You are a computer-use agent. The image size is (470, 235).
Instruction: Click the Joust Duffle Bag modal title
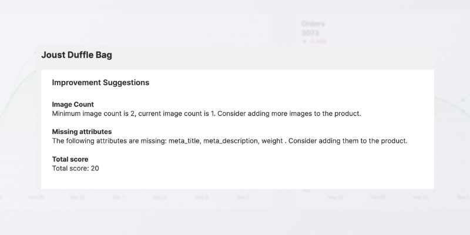pos(76,55)
